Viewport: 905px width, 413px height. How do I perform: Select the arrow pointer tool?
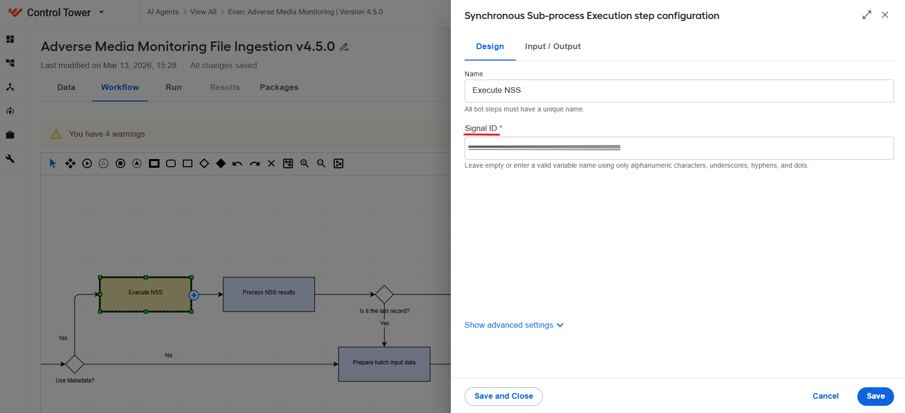(x=53, y=163)
